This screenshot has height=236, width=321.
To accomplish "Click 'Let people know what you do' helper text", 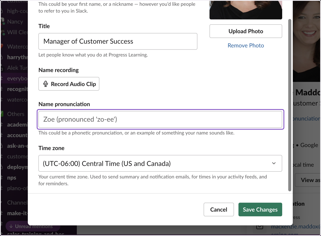I will [x=93, y=55].
